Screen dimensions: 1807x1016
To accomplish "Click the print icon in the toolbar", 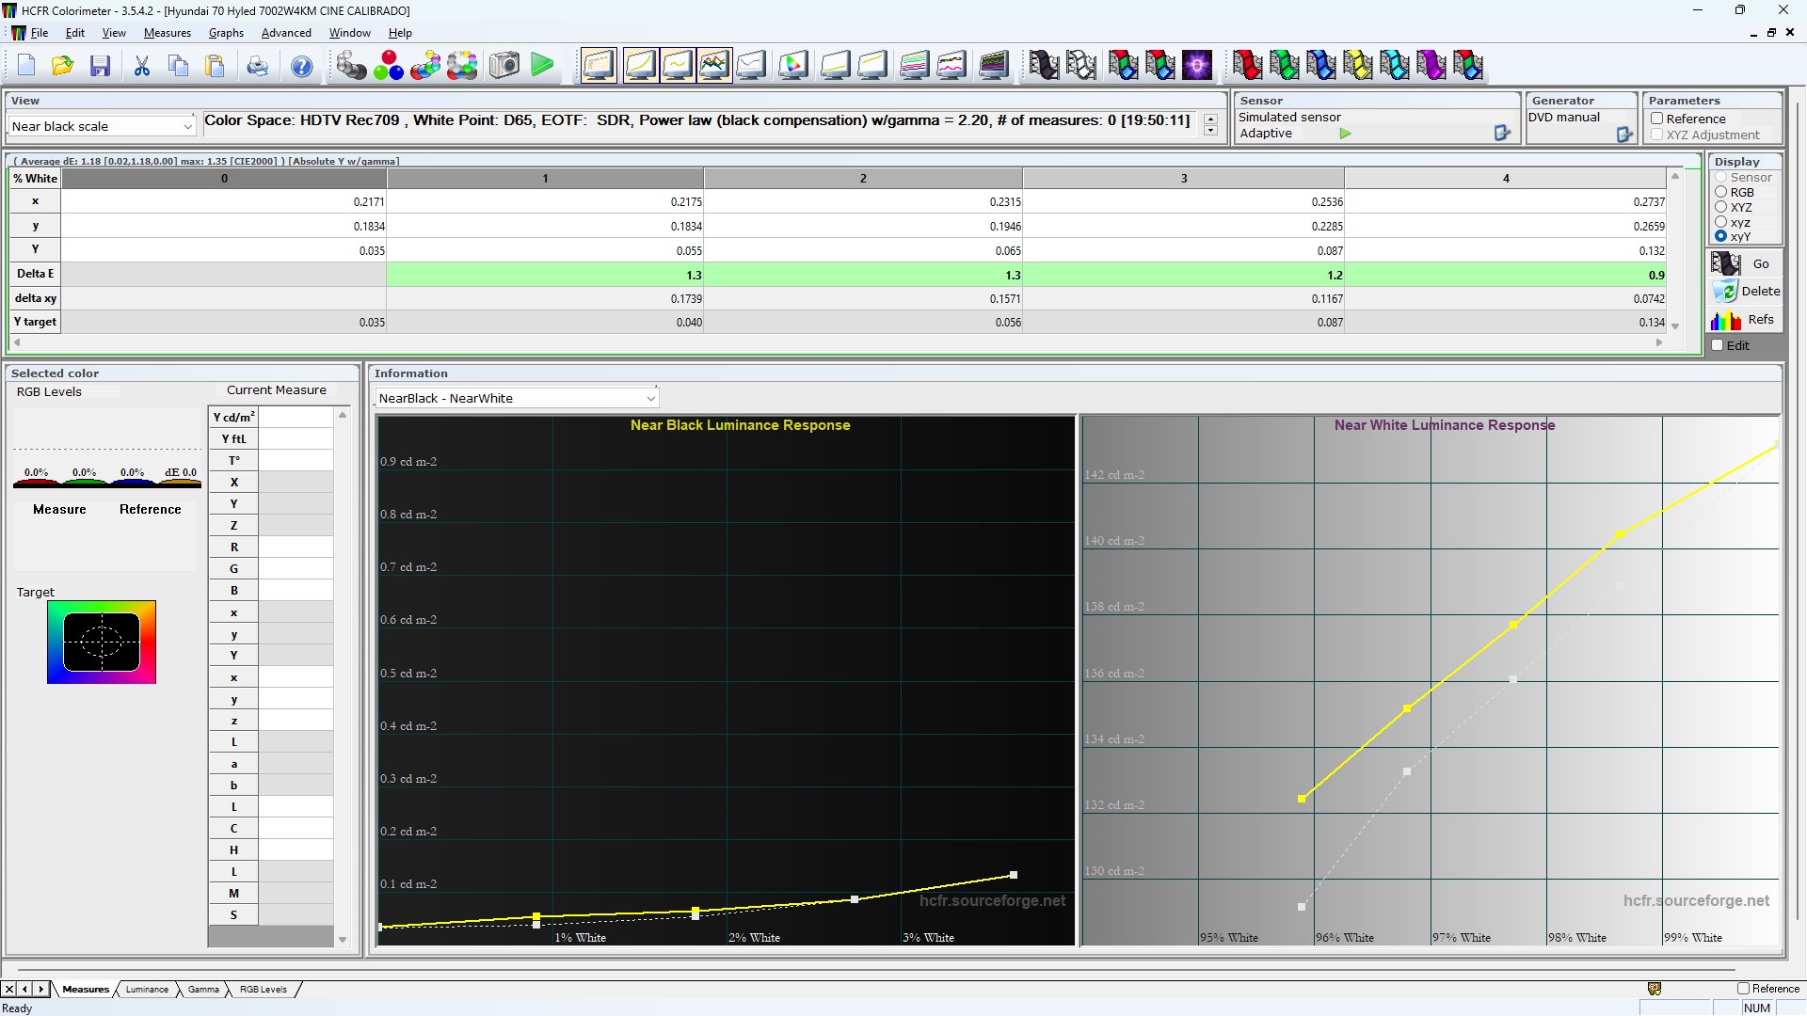I will [257, 65].
